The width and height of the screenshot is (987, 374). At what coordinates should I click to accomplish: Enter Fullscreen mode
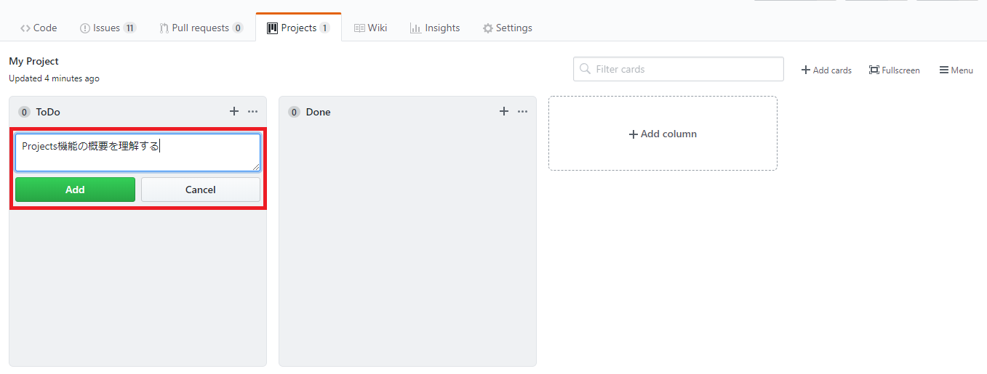click(x=894, y=70)
